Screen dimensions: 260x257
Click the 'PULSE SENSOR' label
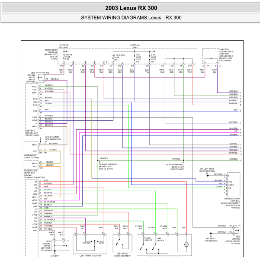click(148, 239)
